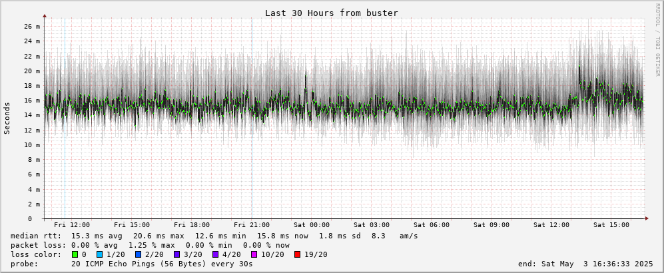664x273 pixels.
Task: Click the "20.6 ms max" median rtt value
Action: [x=159, y=236]
